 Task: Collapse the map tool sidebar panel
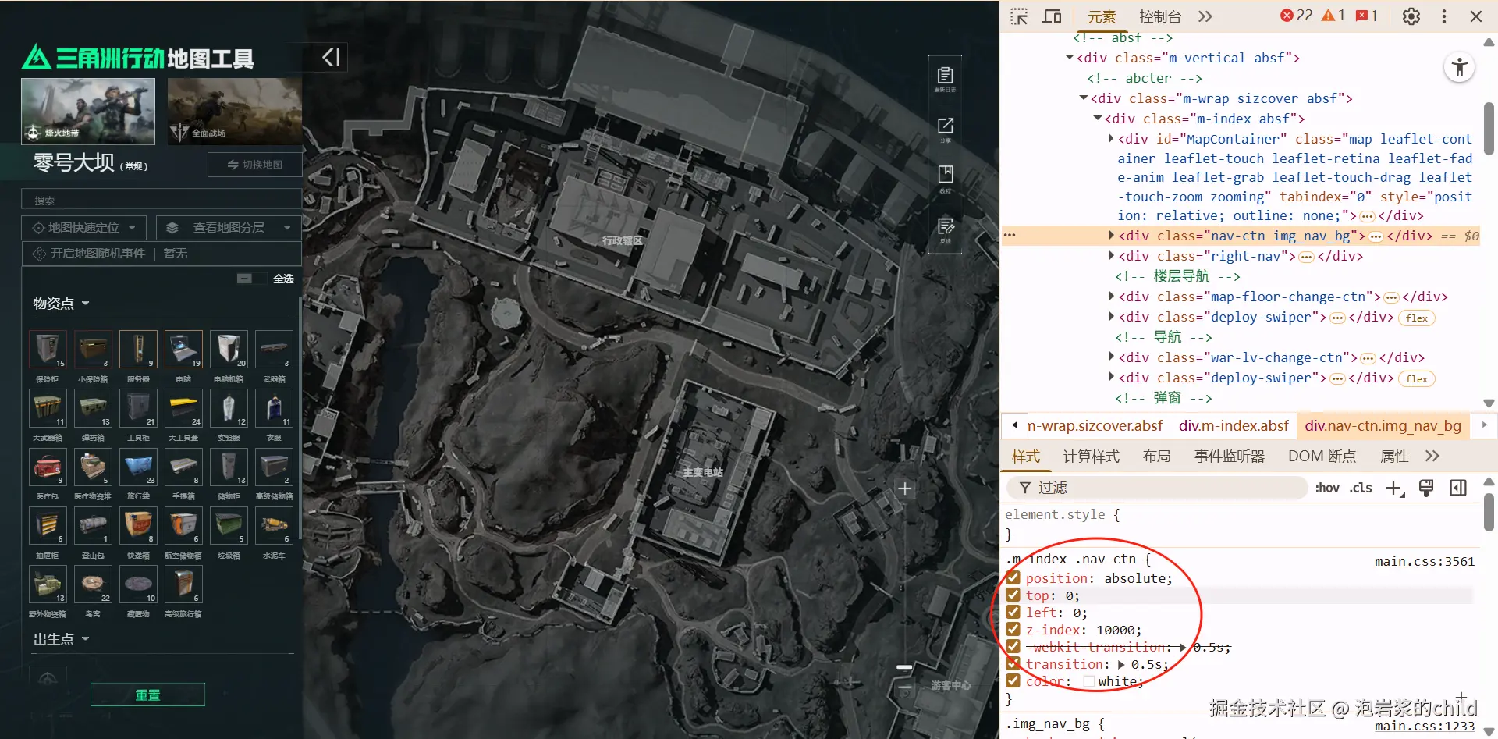[x=332, y=57]
